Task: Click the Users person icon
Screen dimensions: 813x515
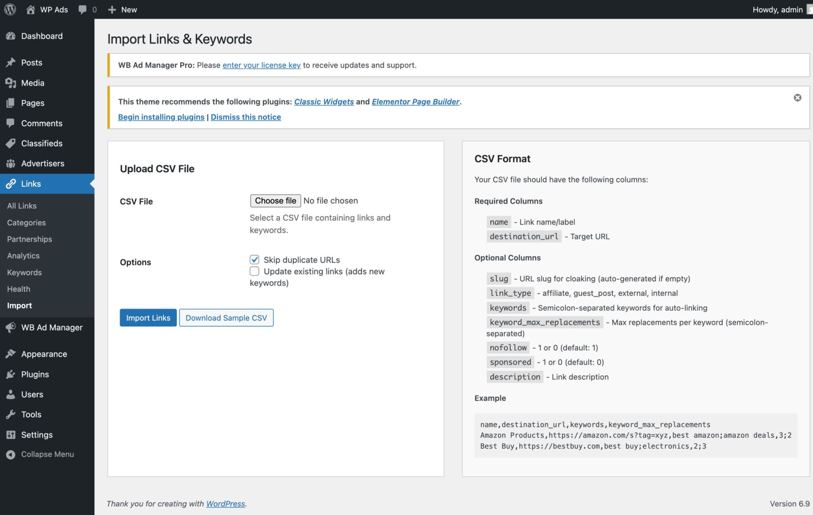Action: (11, 394)
